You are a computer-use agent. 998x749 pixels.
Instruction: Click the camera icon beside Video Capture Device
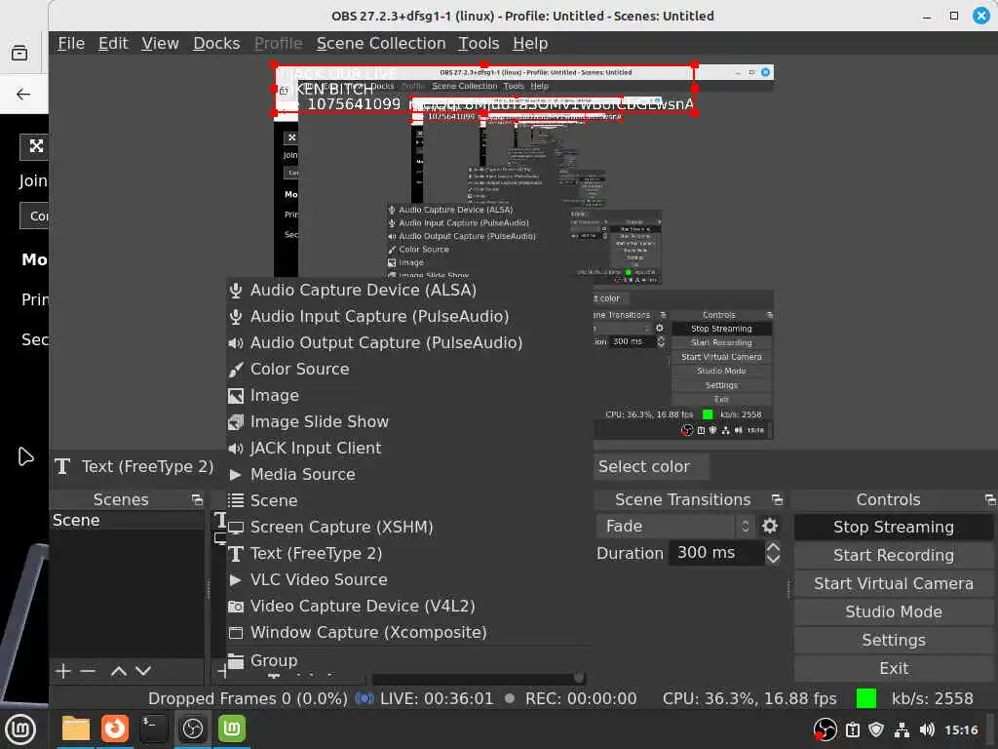[x=236, y=607]
